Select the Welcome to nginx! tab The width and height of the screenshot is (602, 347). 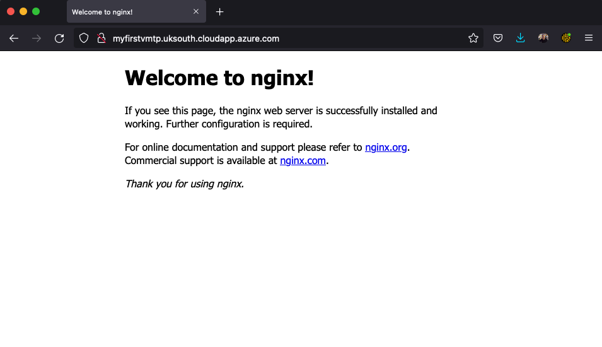[136, 11]
